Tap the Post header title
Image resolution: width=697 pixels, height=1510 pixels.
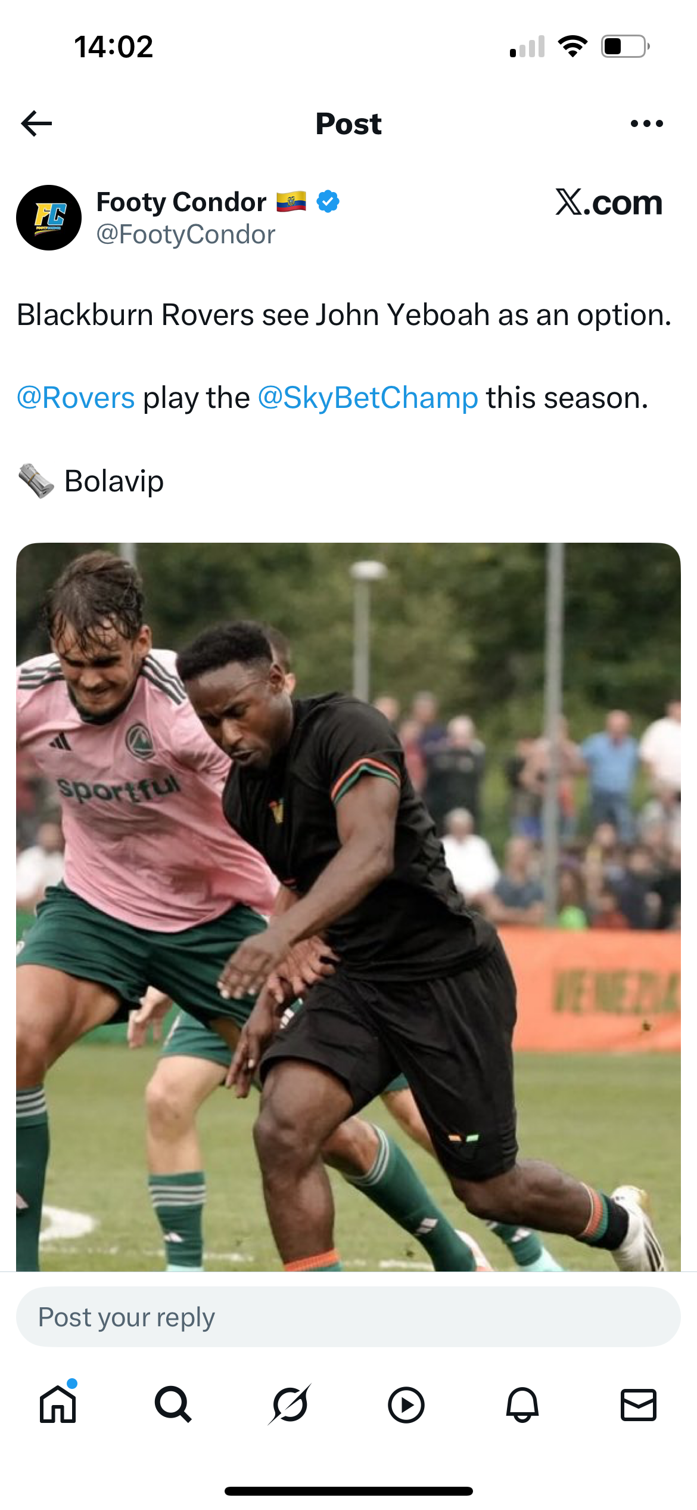tap(348, 124)
